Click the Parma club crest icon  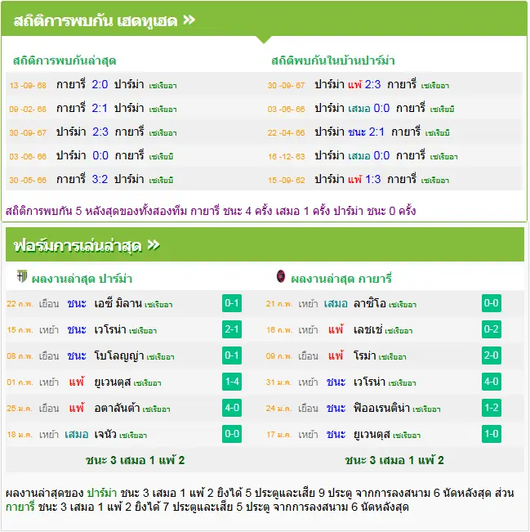(x=22, y=276)
